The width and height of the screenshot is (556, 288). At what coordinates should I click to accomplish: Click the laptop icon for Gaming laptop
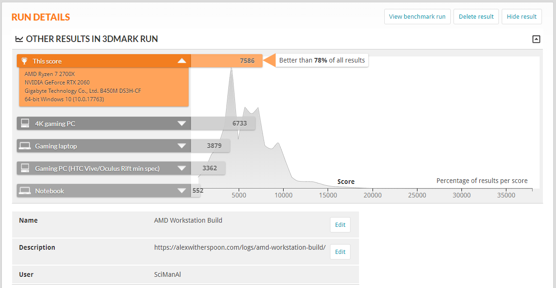pos(25,146)
